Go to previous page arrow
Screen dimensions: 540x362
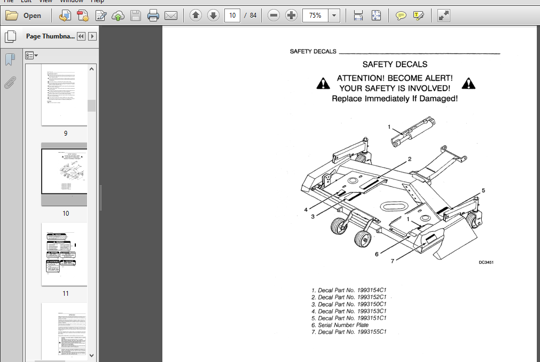pyautogui.click(x=195, y=15)
